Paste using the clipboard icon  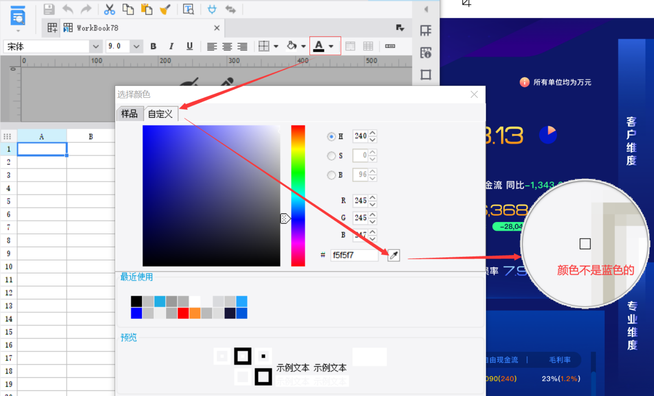(x=146, y=9)
